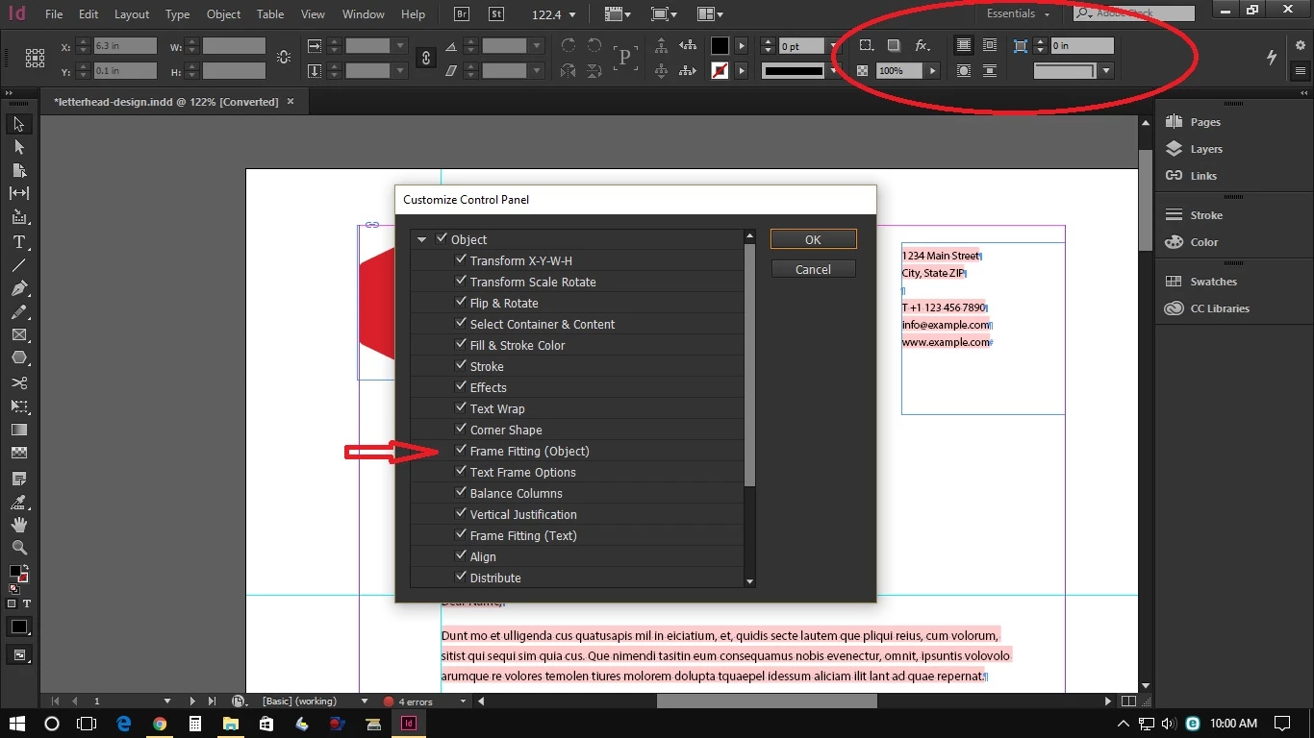The width and height of the screenshot is (1314, 738).
Task: Uncheck the Transform Scale Rotate option
Action: coord(461,281)
